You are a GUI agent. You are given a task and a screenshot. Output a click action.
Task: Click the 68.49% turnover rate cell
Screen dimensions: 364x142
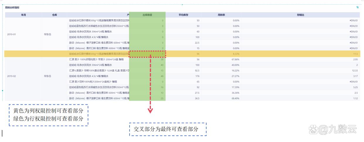coord(235,98)
